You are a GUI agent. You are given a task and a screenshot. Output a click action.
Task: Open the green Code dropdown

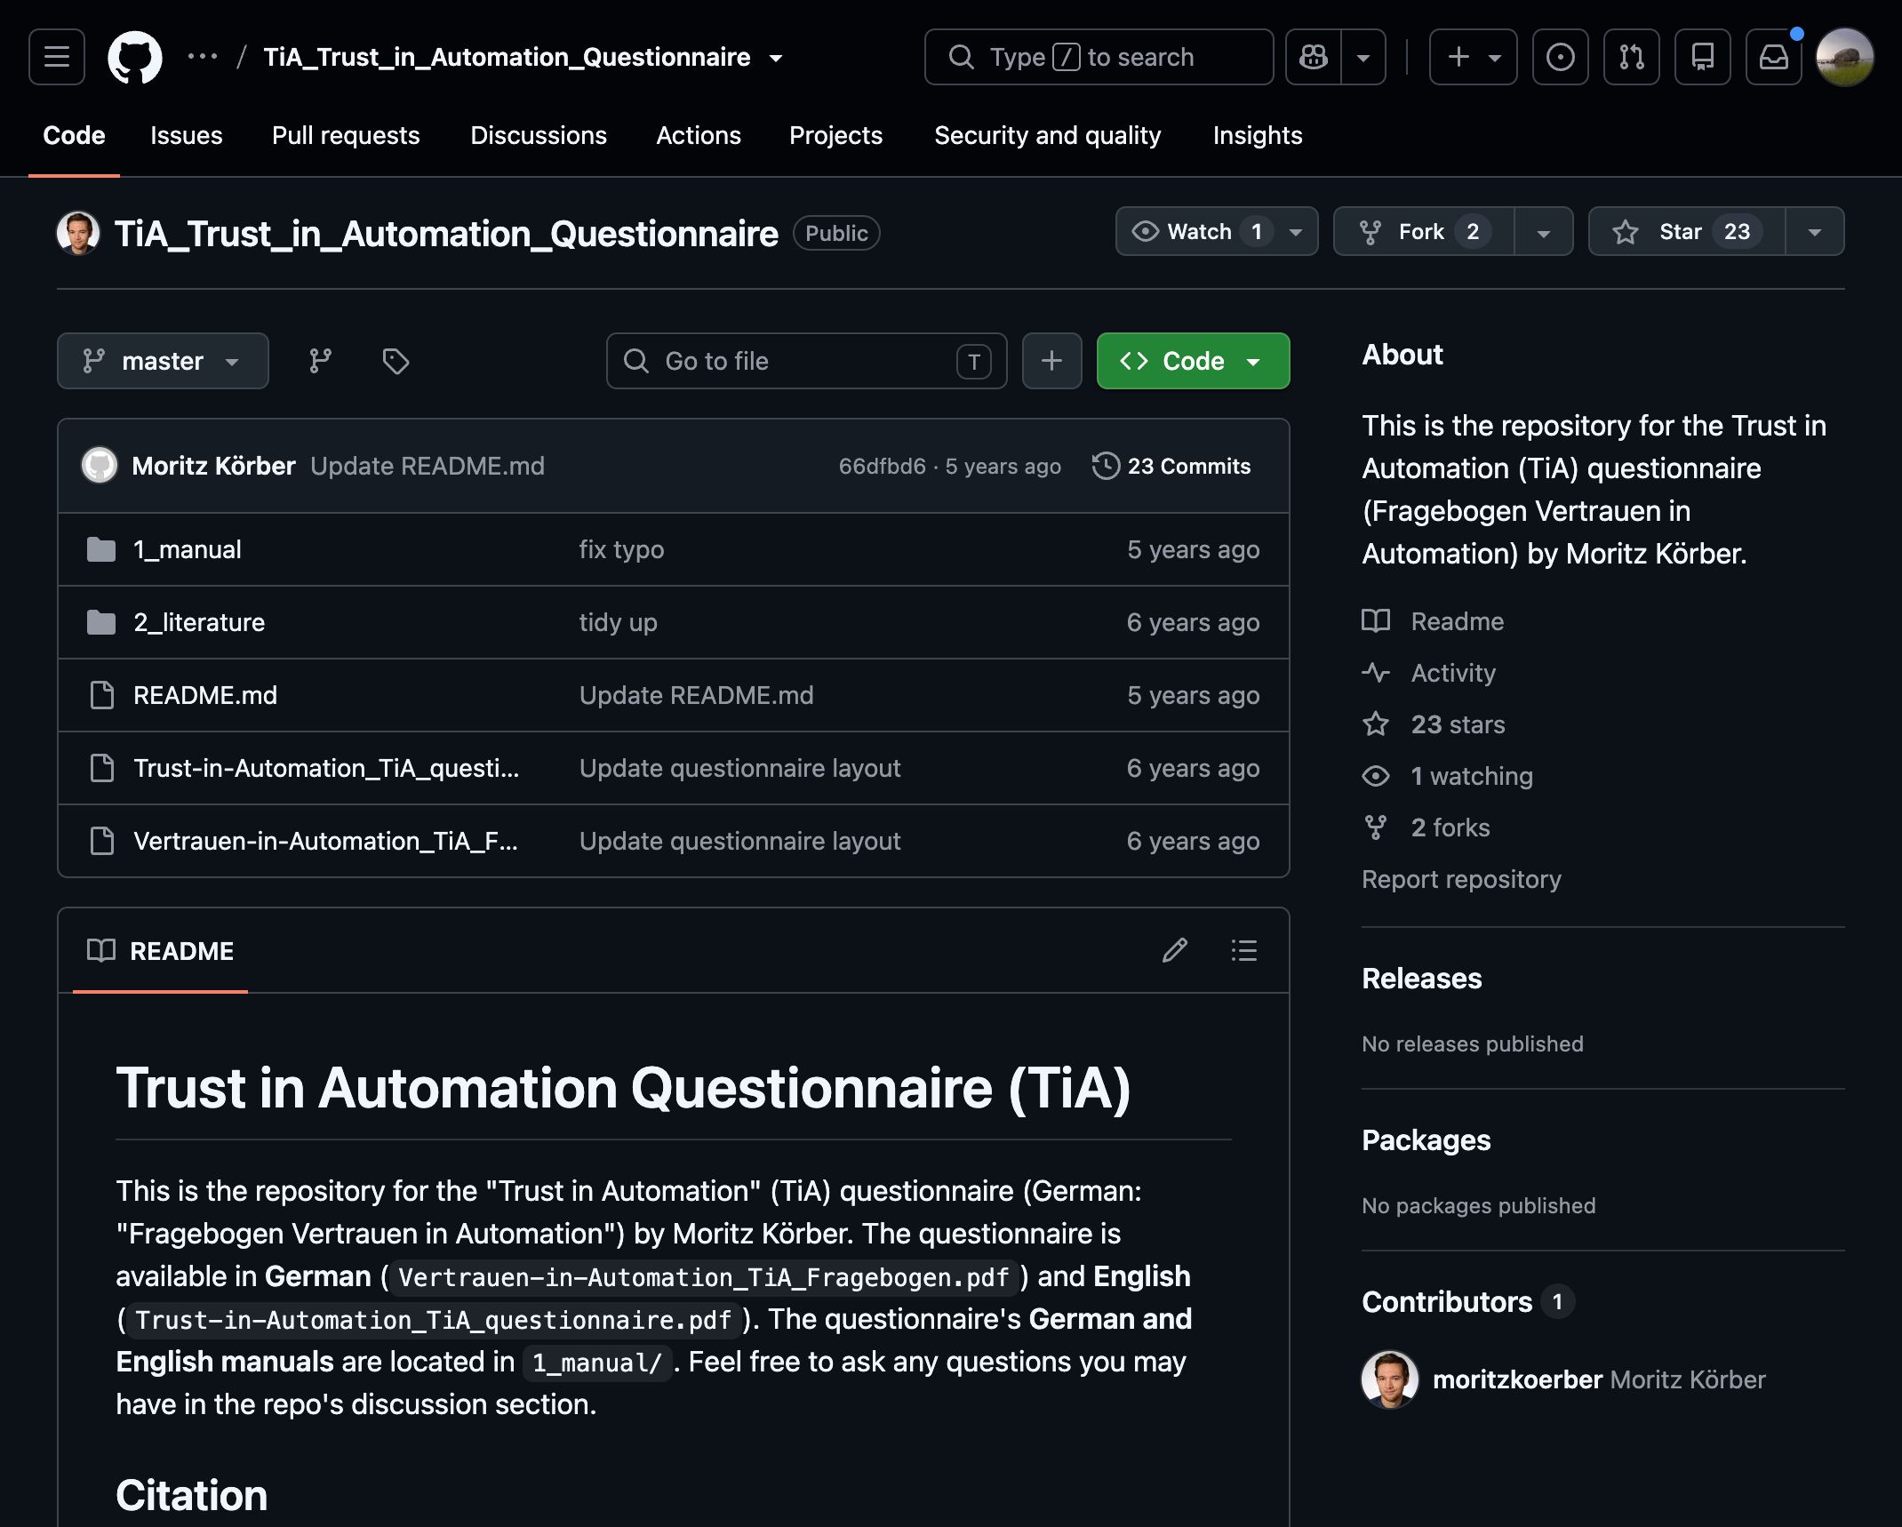(1193, 361)
